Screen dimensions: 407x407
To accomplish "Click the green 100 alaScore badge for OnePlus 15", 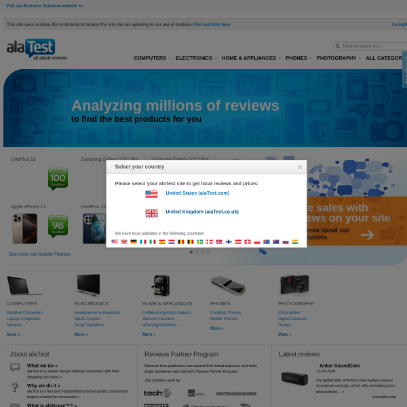I will pyautogui.click(x=58, y=178).
